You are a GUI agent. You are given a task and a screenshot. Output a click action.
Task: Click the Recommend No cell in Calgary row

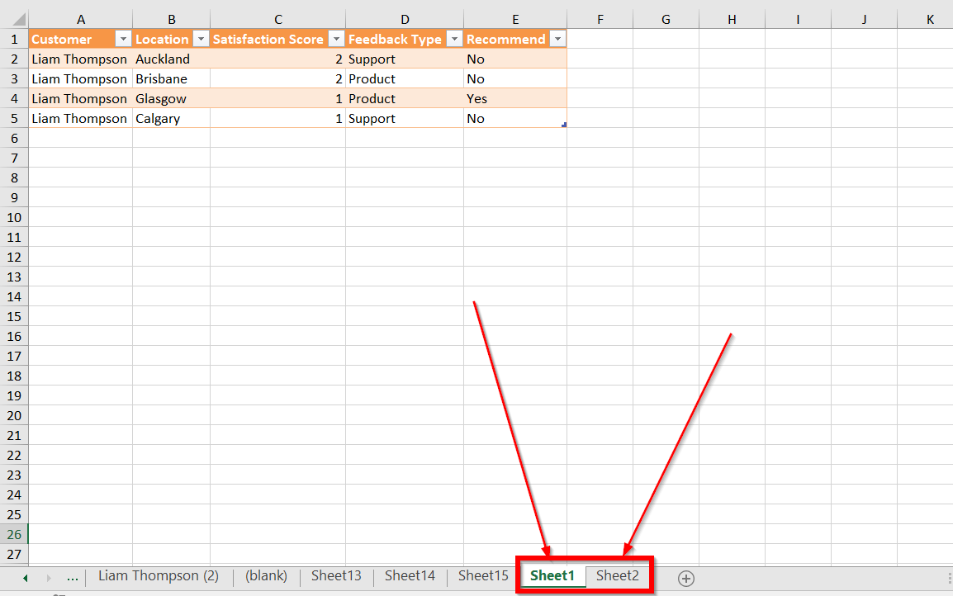coord(515,119)
